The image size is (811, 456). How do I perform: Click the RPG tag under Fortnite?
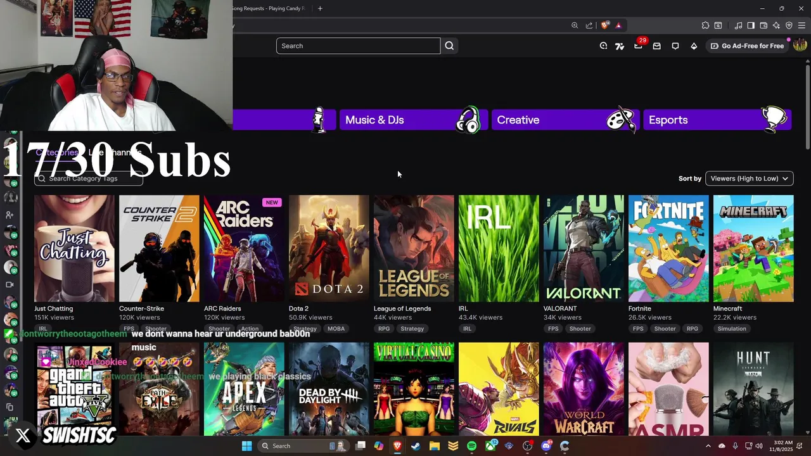[692, 329]
